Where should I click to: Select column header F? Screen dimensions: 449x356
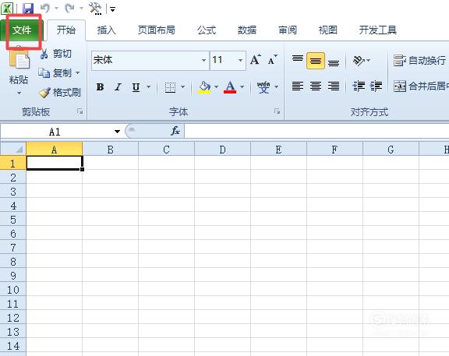[x=334, y=149]
